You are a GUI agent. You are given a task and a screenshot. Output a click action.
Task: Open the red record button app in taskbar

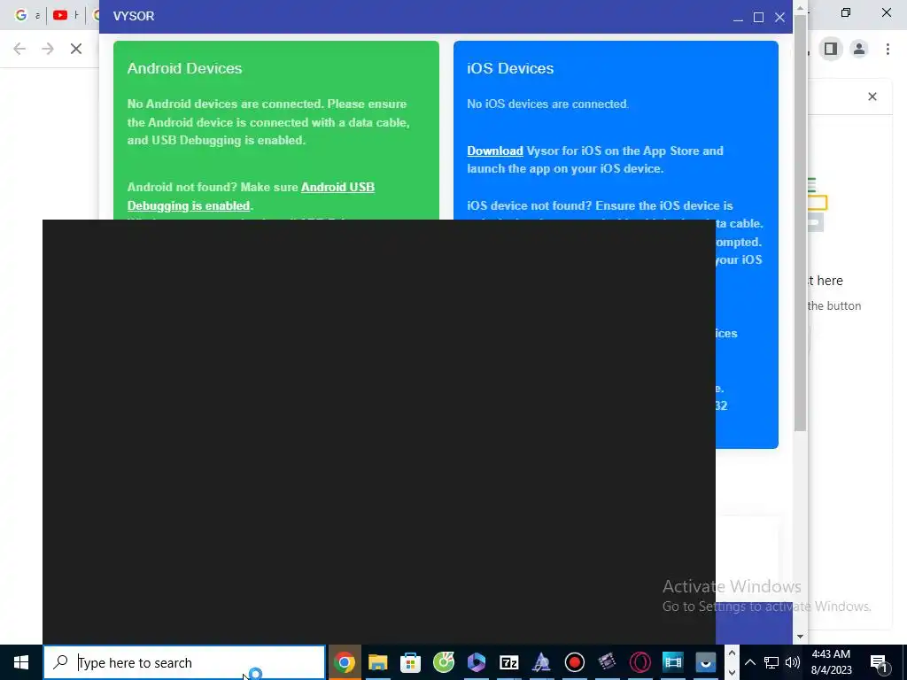(x=574, y=662)
